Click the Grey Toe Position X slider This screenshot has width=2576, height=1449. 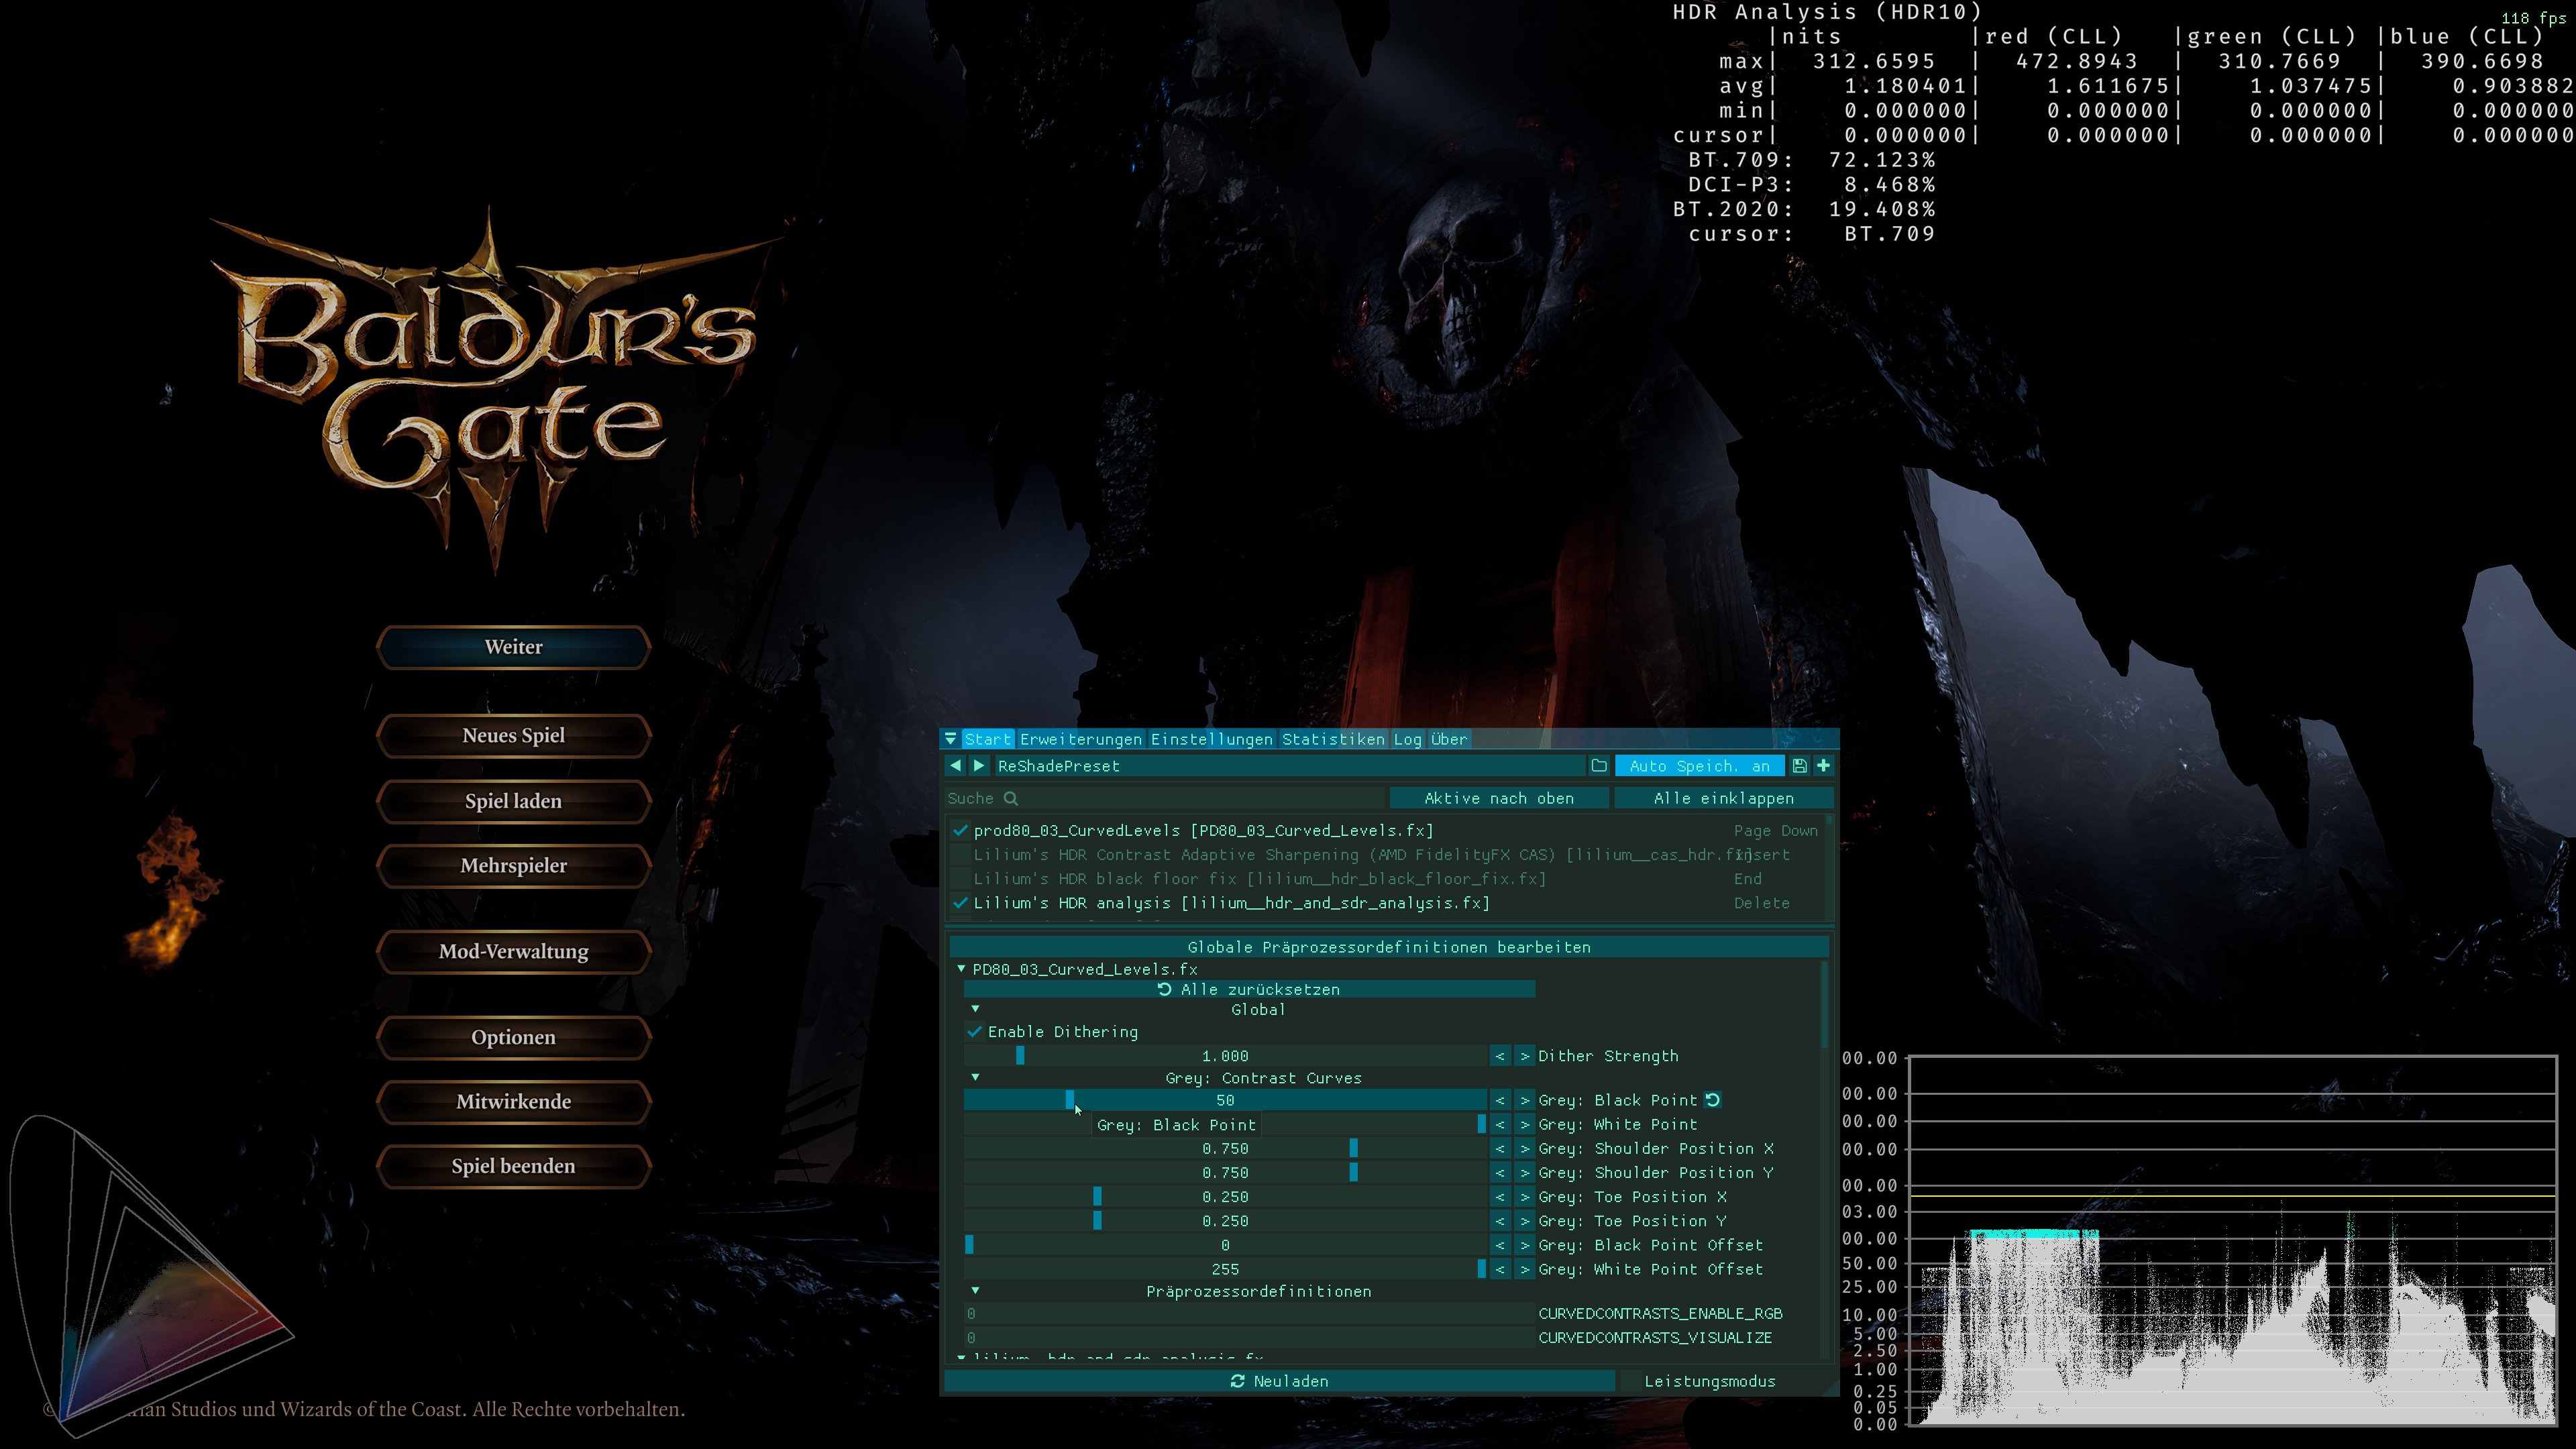pyautogui.click(x=1225, y=1197)
